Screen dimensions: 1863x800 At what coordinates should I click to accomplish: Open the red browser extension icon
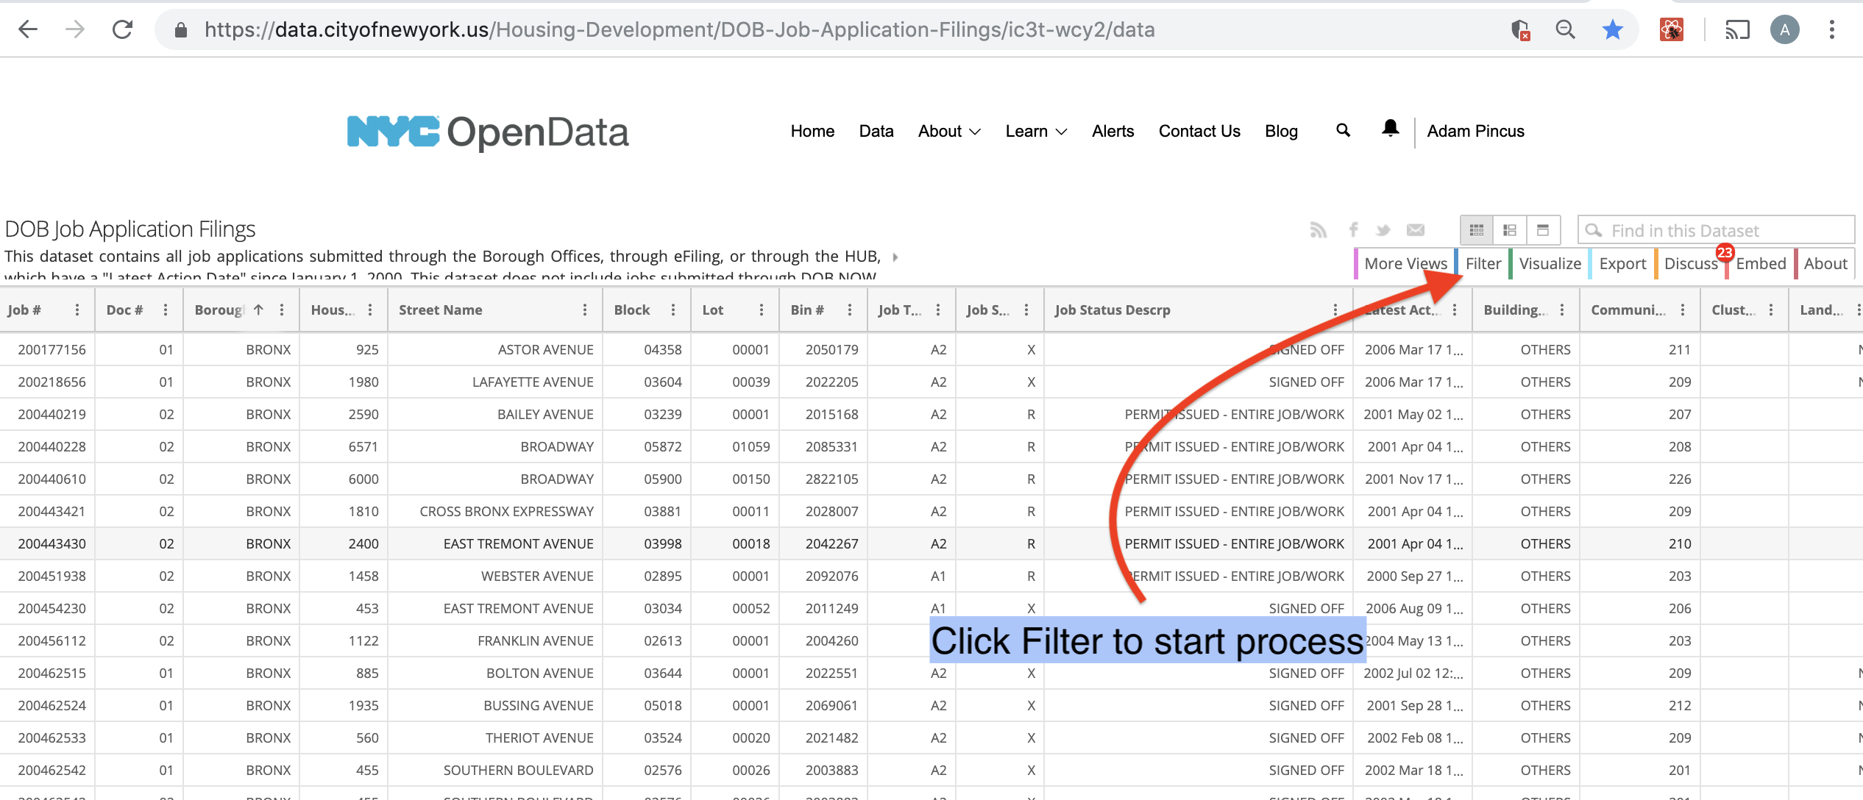coord(1672,29)
